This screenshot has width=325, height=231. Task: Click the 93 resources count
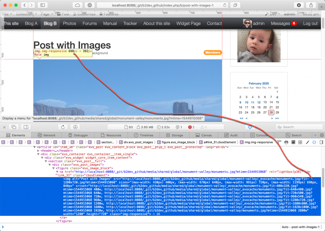[129, 127]
